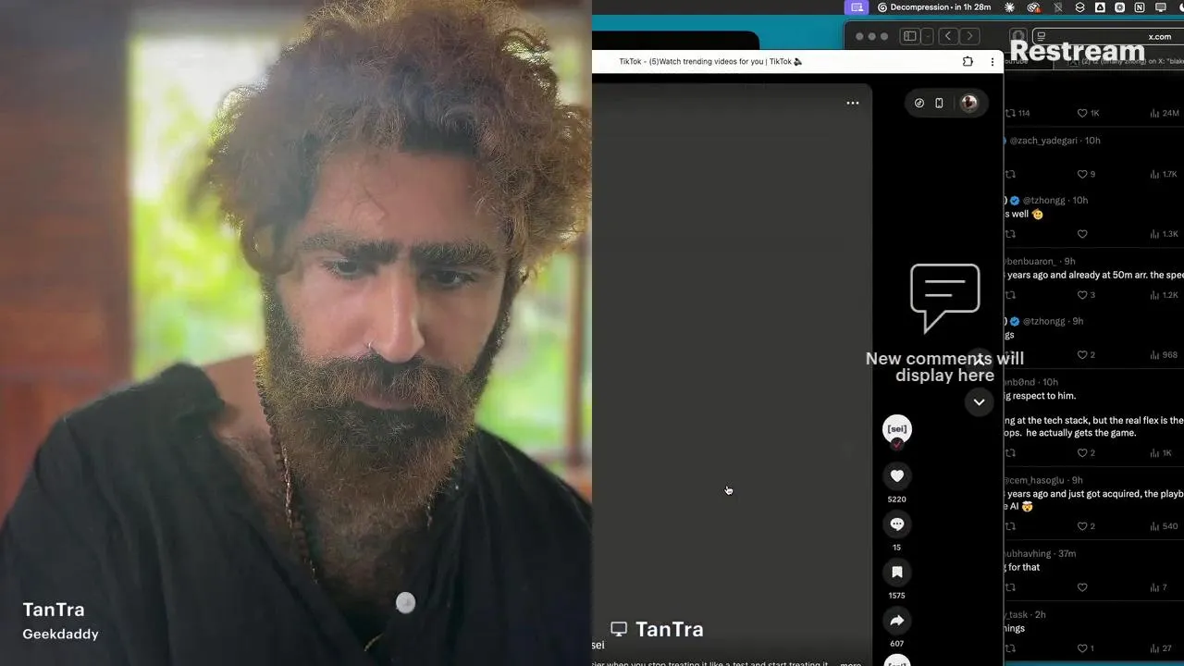1184x666 pixels.
Task: Open Chrome three-dot menu in TikTok window
Action: point(993,61)
